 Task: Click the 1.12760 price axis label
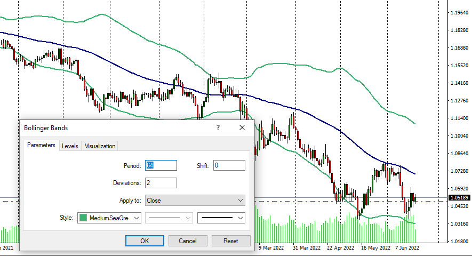459,101
